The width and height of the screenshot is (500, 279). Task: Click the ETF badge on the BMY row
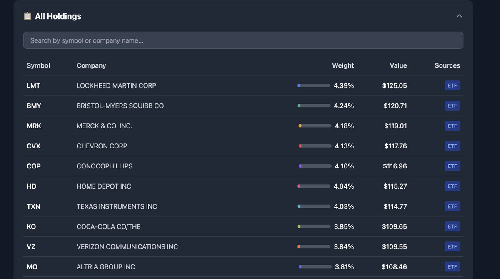pos(452,106)
